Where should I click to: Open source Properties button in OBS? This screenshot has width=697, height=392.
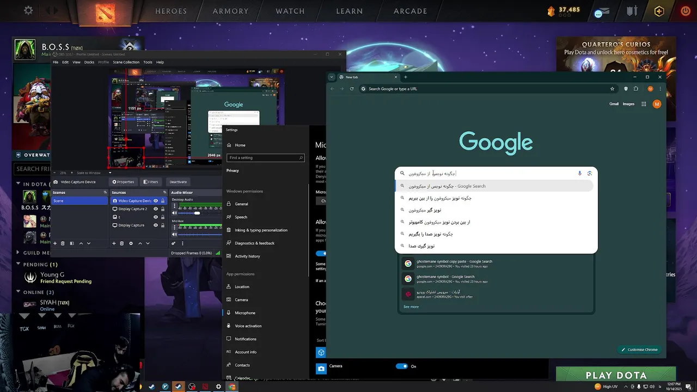point(123,182)
